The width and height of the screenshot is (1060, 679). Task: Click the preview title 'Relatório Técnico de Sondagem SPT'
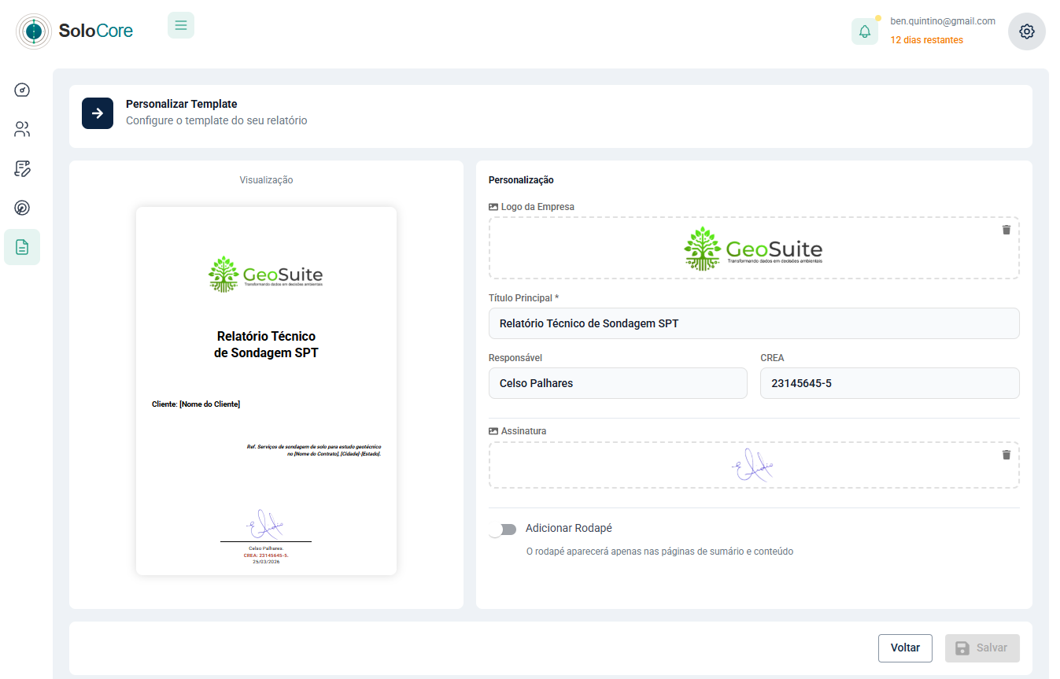(266, 345)
